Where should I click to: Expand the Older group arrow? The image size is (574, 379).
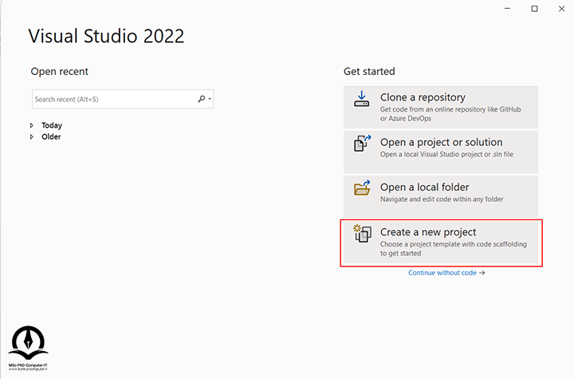click(x=32, y=136)
